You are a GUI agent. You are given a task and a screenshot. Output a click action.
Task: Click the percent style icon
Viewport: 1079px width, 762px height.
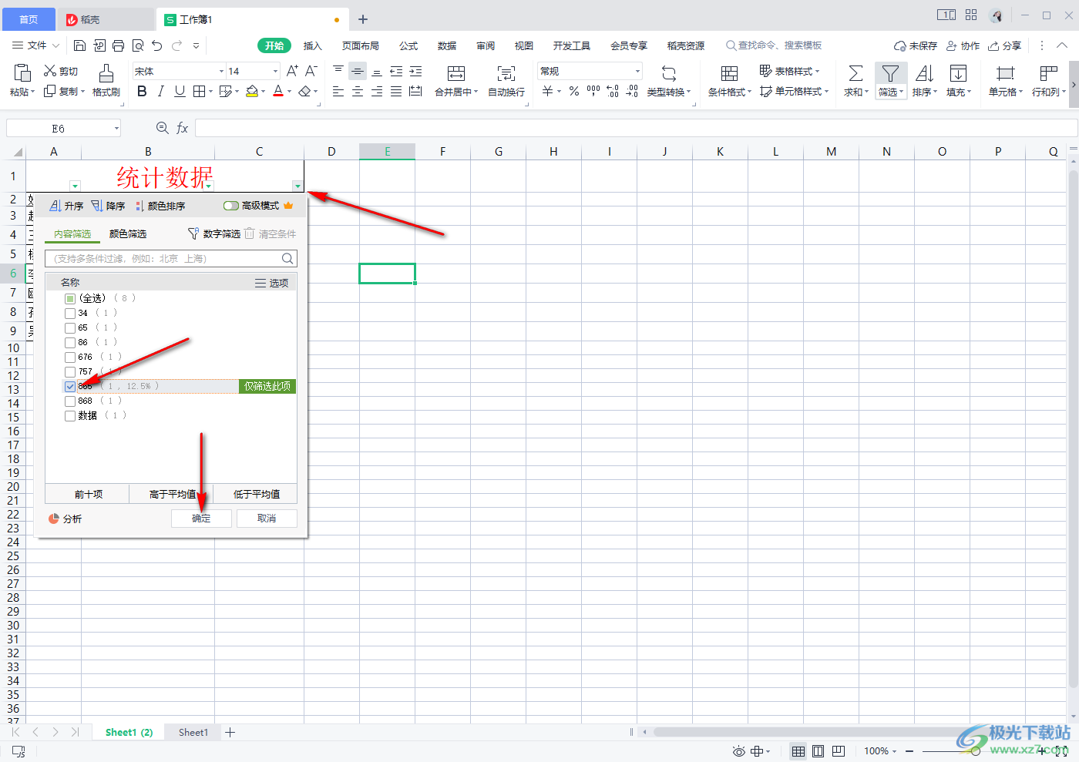[574, 92]
